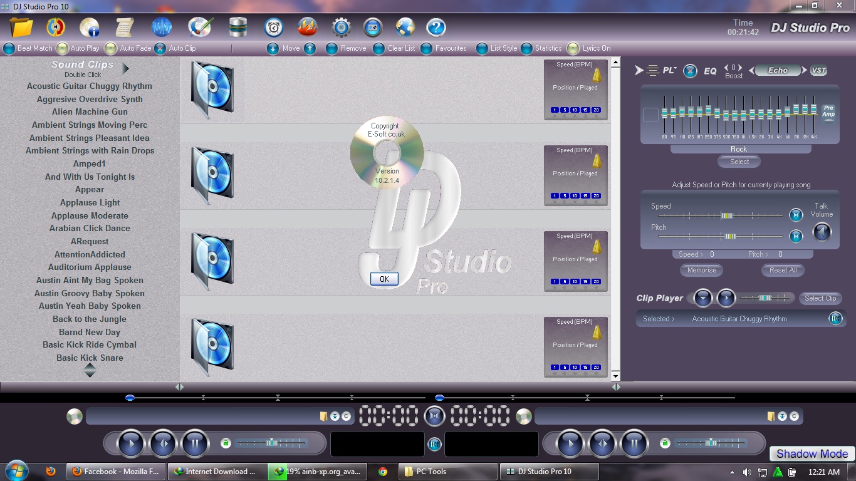Open the CD info disc icon
Screen dimensions: 856x481
pyautogui.click(x=90, y=28)
